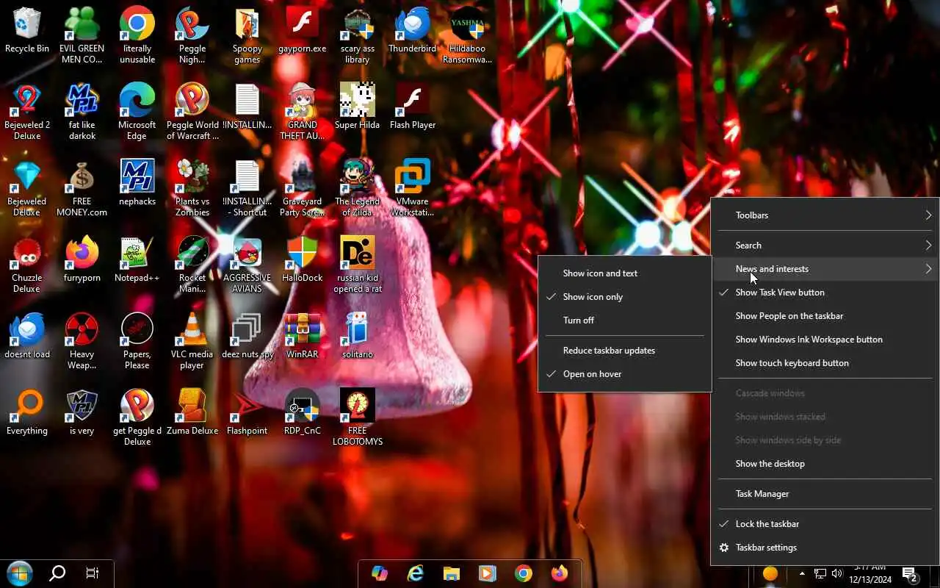Select the Spoopy games folder icon

pos(247,35)
